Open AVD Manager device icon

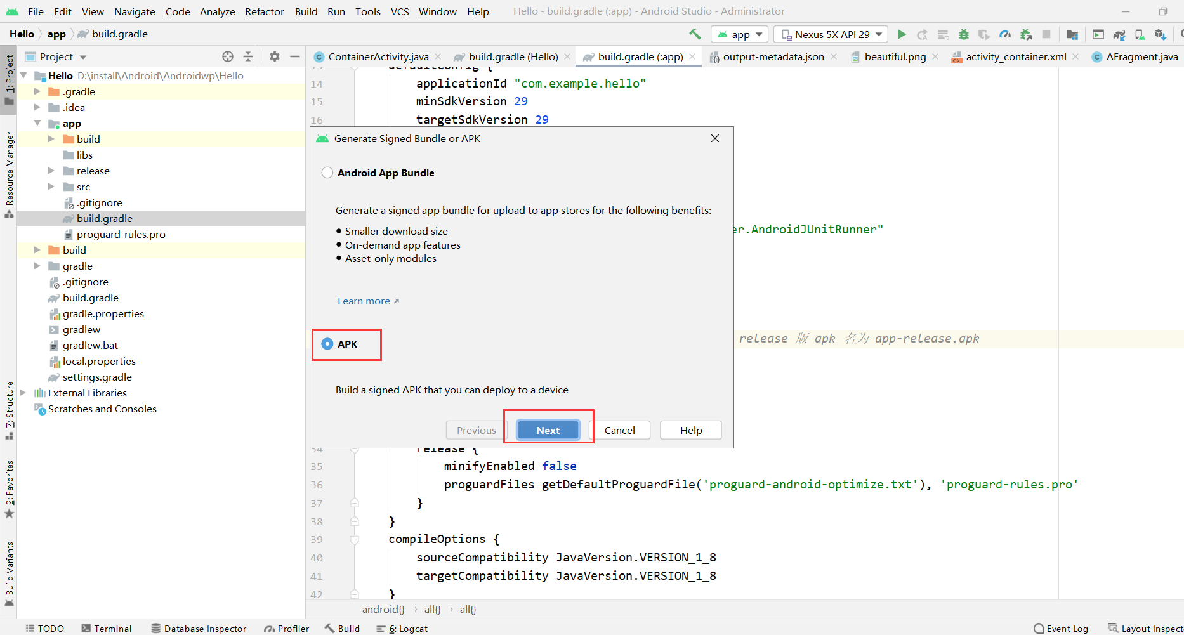coord(1140,34)
